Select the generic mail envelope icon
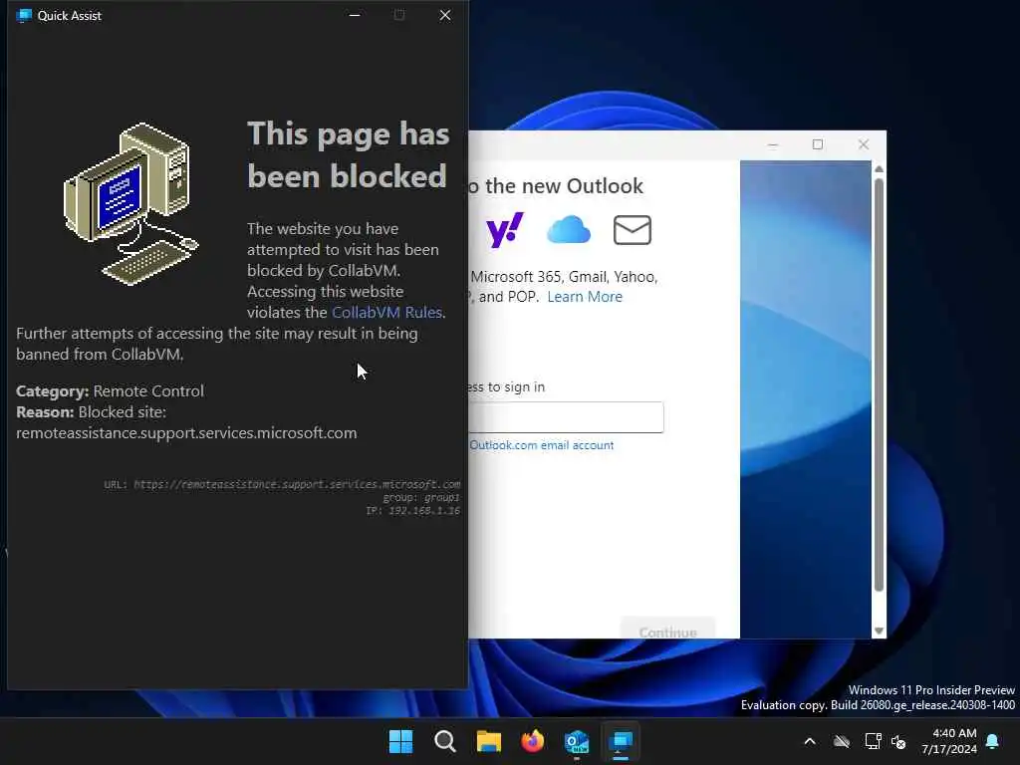1020x765 pixels. tap(633, 230)
